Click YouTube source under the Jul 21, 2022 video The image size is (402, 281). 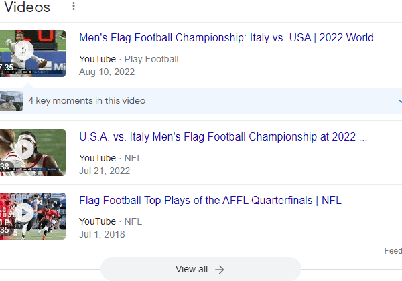pos(97,158)
